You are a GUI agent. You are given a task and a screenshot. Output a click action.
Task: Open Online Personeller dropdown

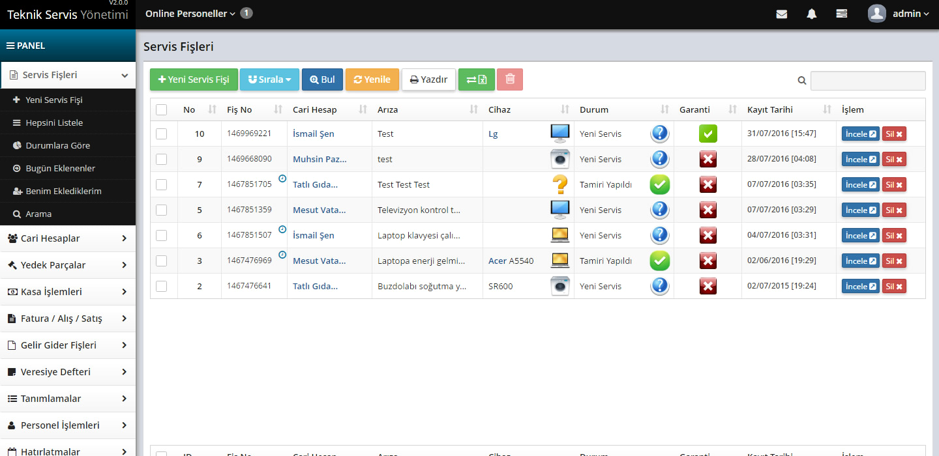pyautogui.click(x=190, y=14)
